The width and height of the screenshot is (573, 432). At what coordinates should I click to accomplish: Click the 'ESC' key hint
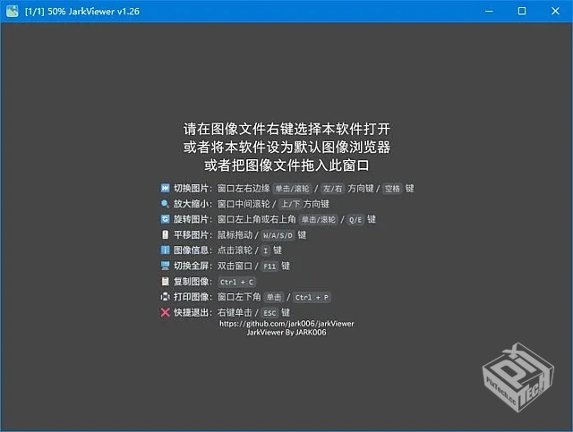pos(269,313)
